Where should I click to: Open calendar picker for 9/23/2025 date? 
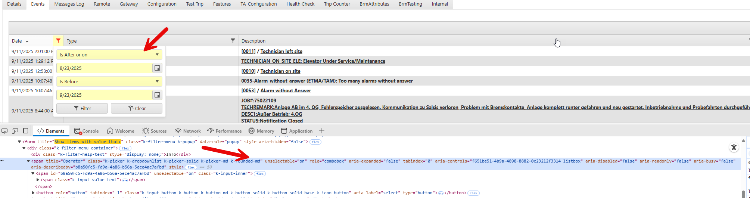click(x=158, y=95)
